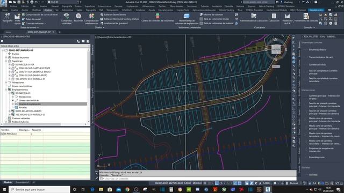344x193 pixels.
Task: Open Rastreador de P.K. tool
Action: pyautogui.click(x=287, y=18)
